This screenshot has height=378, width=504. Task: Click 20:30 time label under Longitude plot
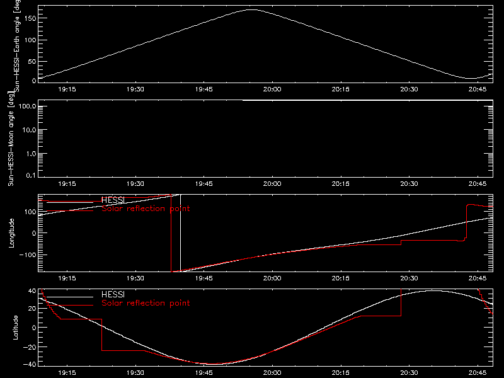coord(409,278)
